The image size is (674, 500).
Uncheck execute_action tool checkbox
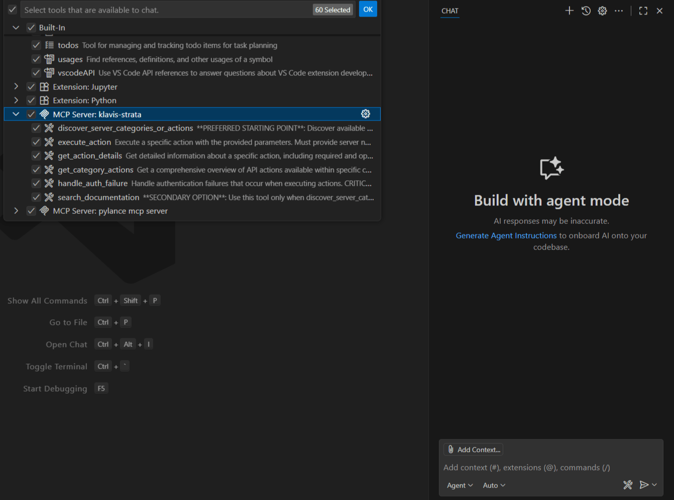tap(36, 142)
